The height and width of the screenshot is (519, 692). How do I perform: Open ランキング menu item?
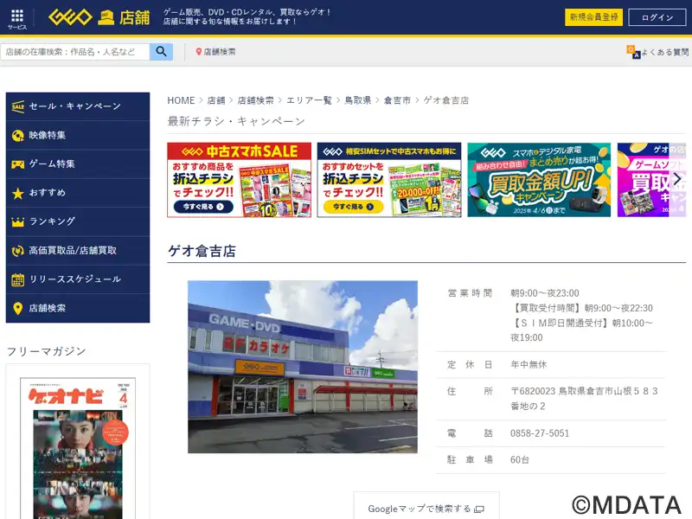(78, 221)
